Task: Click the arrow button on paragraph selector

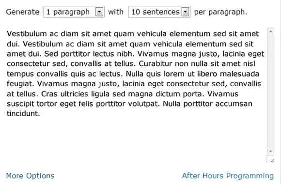Action: click(x=99, y=12)
